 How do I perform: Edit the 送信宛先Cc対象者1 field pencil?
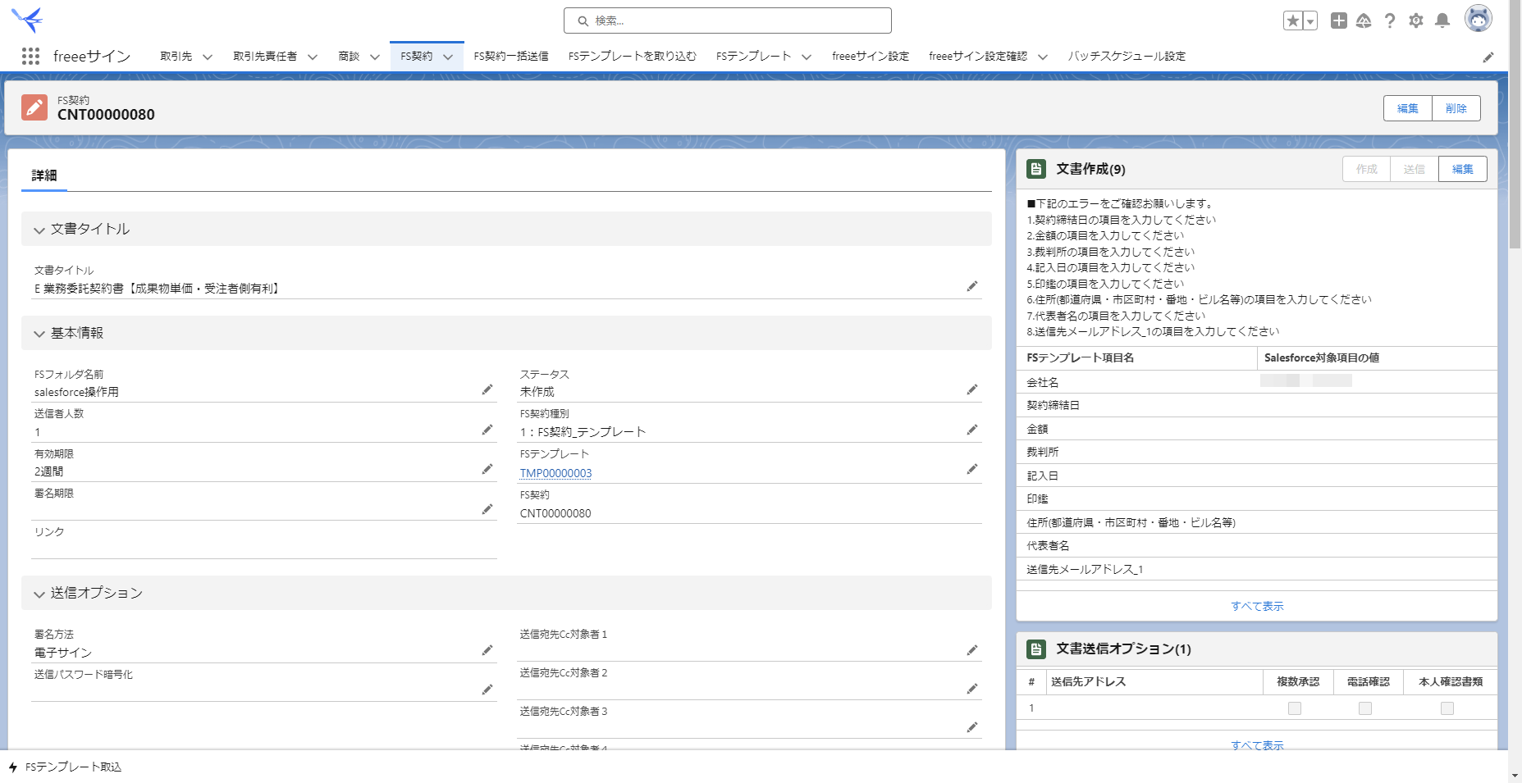click(x=972, y=650)
